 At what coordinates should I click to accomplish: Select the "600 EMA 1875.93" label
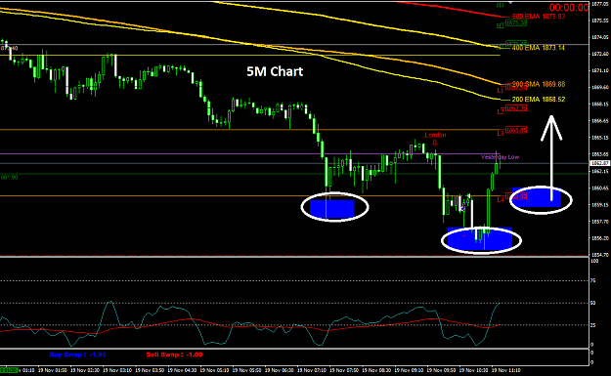coord(538,17)
